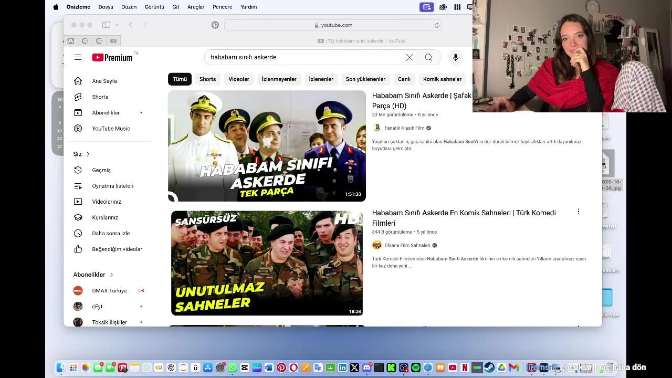Open Efsane Film Sahneleri channel name
The width and height of the screenshot is (672, 378).
407,245
